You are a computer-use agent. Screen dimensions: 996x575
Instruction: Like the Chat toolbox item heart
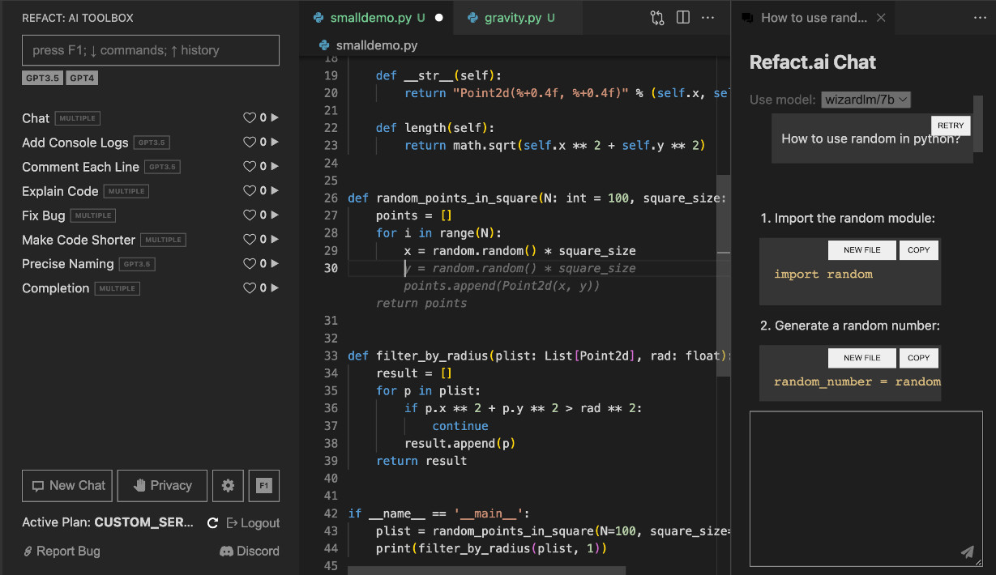click(x=250, y=118)
